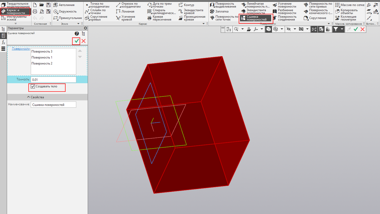380x214 pixels.
Task: Open filter funnel dropdown arrow
Action: point(342,29)
